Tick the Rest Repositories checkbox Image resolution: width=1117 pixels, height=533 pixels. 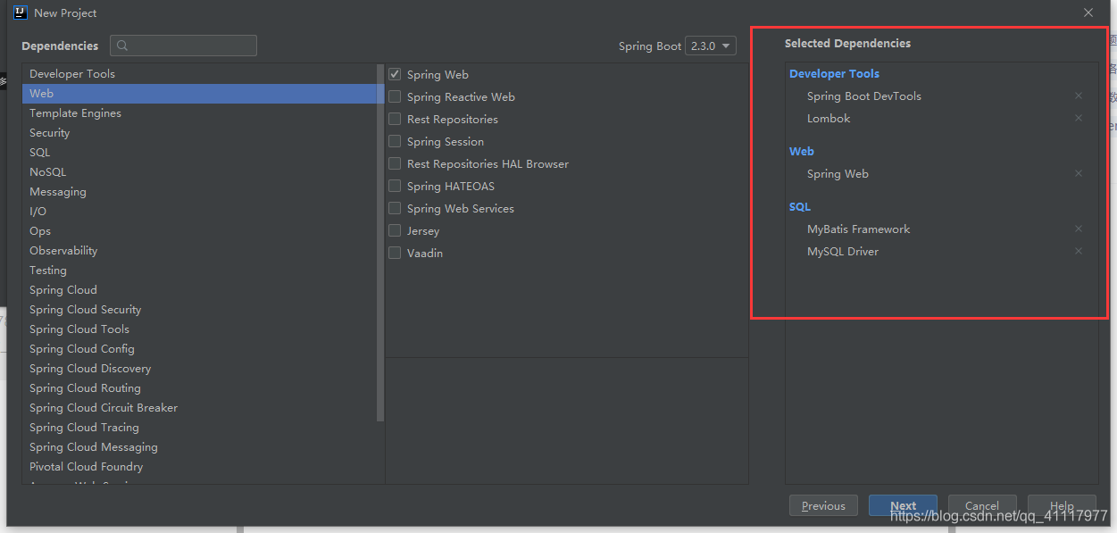click(395, 119)
